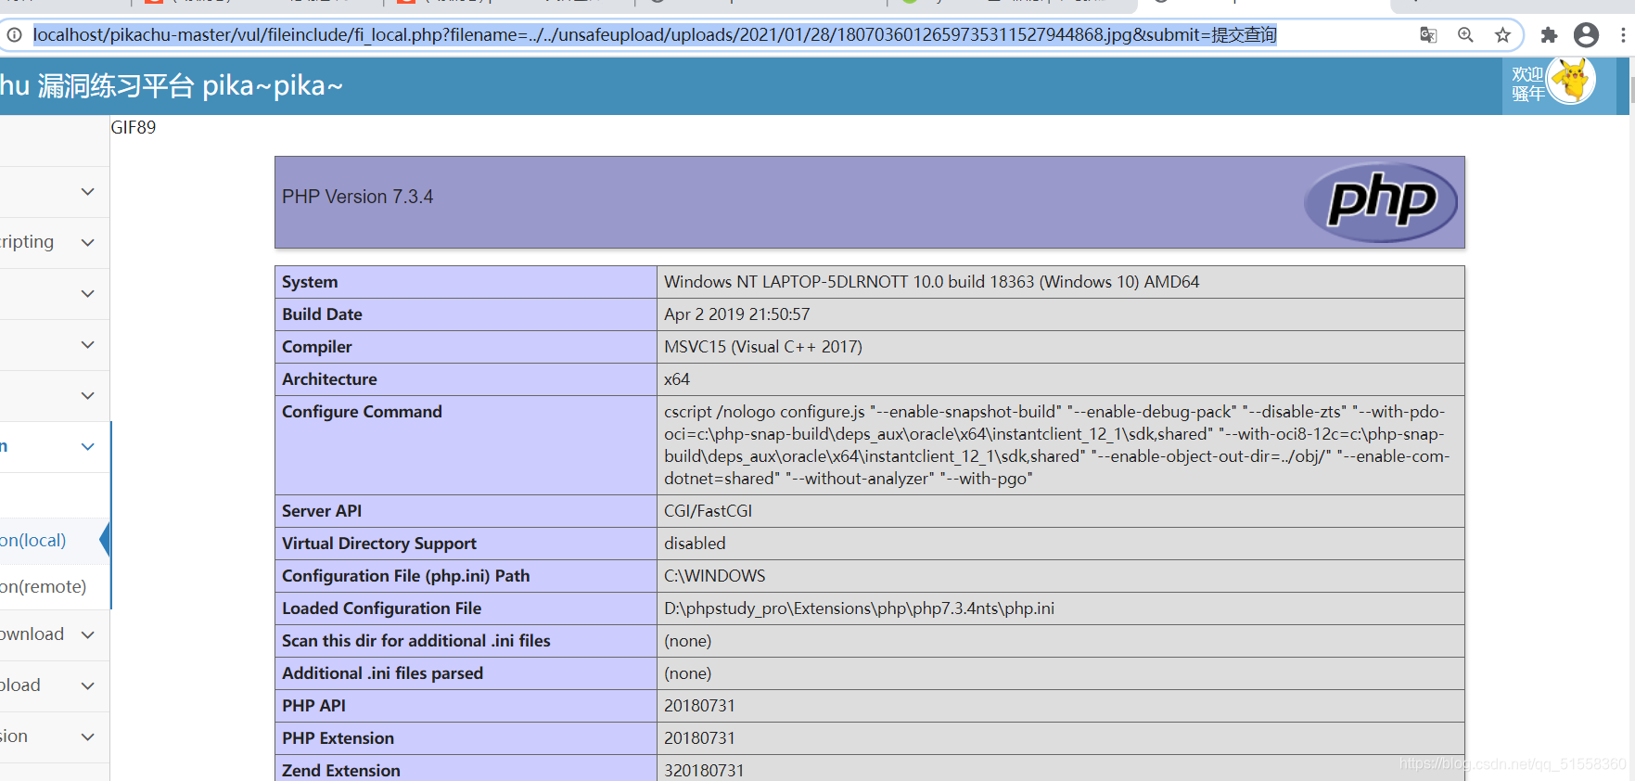The image size is (1635, 781).
Task: Click the Configure Command label
Action: (x=362, y=412)
